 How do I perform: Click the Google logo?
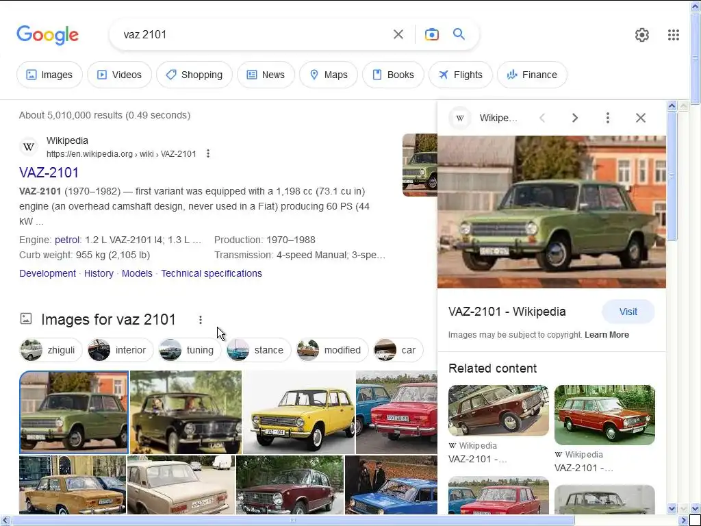pos(47,35)
